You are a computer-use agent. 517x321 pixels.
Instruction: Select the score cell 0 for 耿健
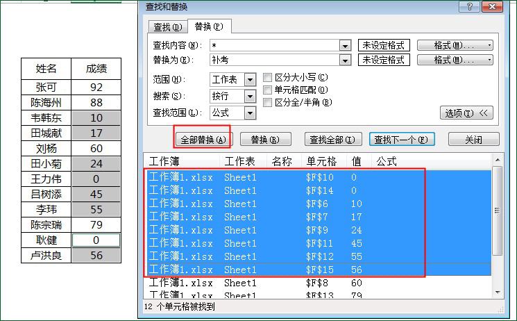coord(96,240)
